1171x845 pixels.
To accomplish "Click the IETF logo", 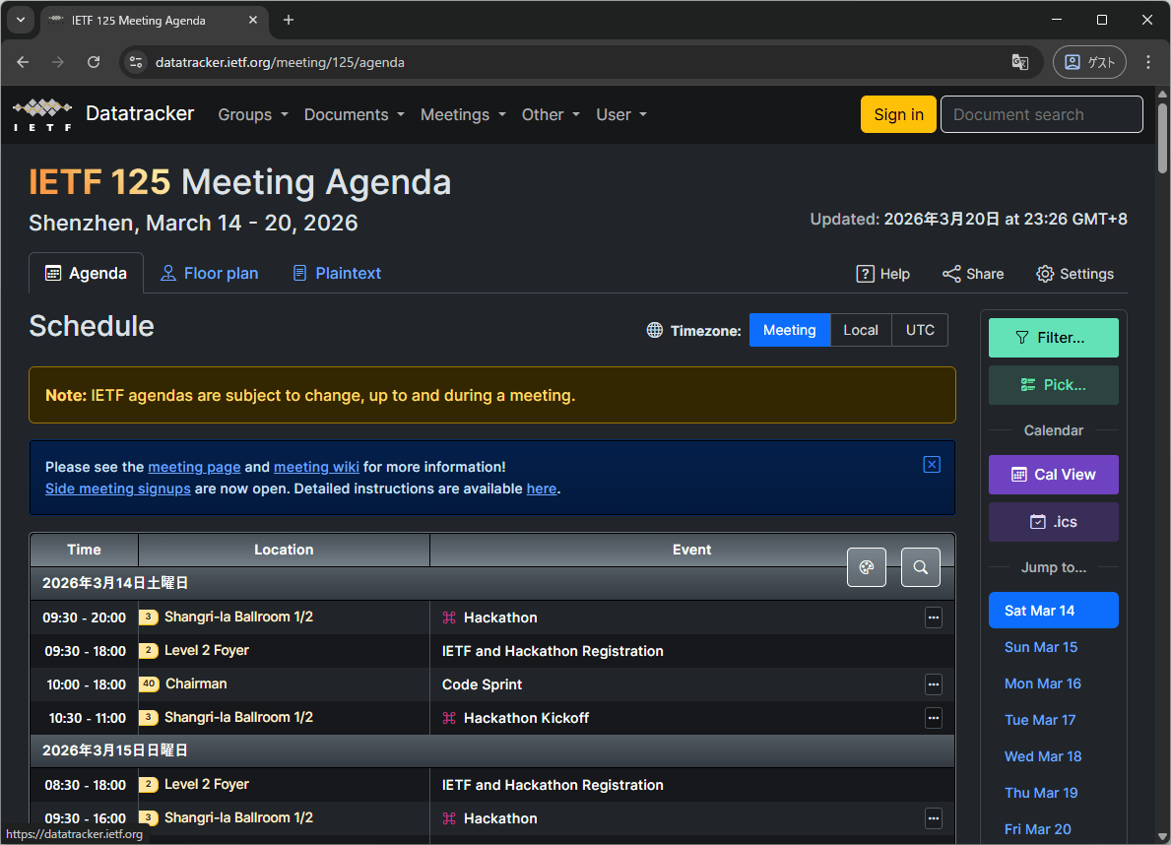I will click(42, 114).
